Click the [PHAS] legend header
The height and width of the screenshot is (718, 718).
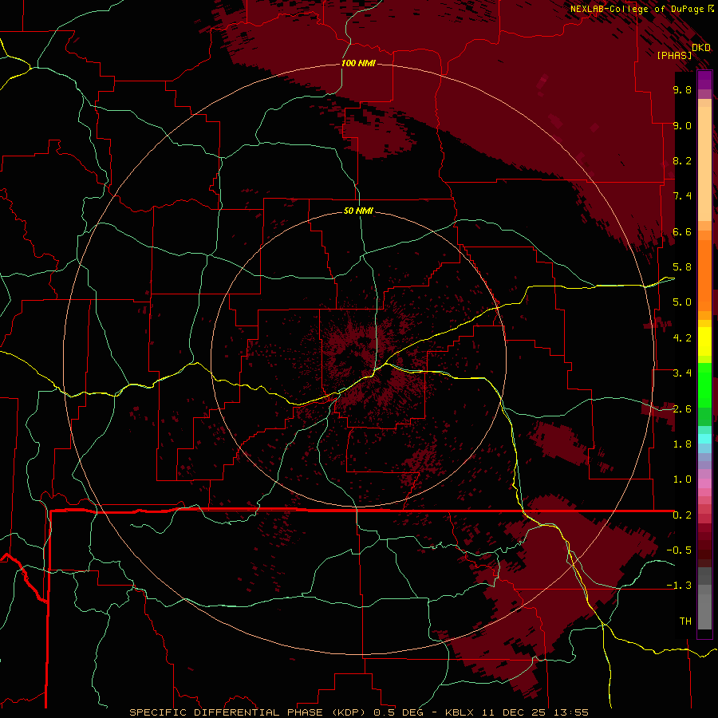click(x=674, y=55)
